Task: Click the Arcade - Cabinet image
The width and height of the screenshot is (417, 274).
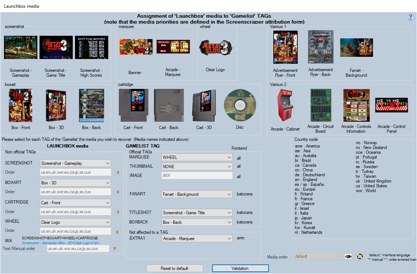Action: [285, 105]
